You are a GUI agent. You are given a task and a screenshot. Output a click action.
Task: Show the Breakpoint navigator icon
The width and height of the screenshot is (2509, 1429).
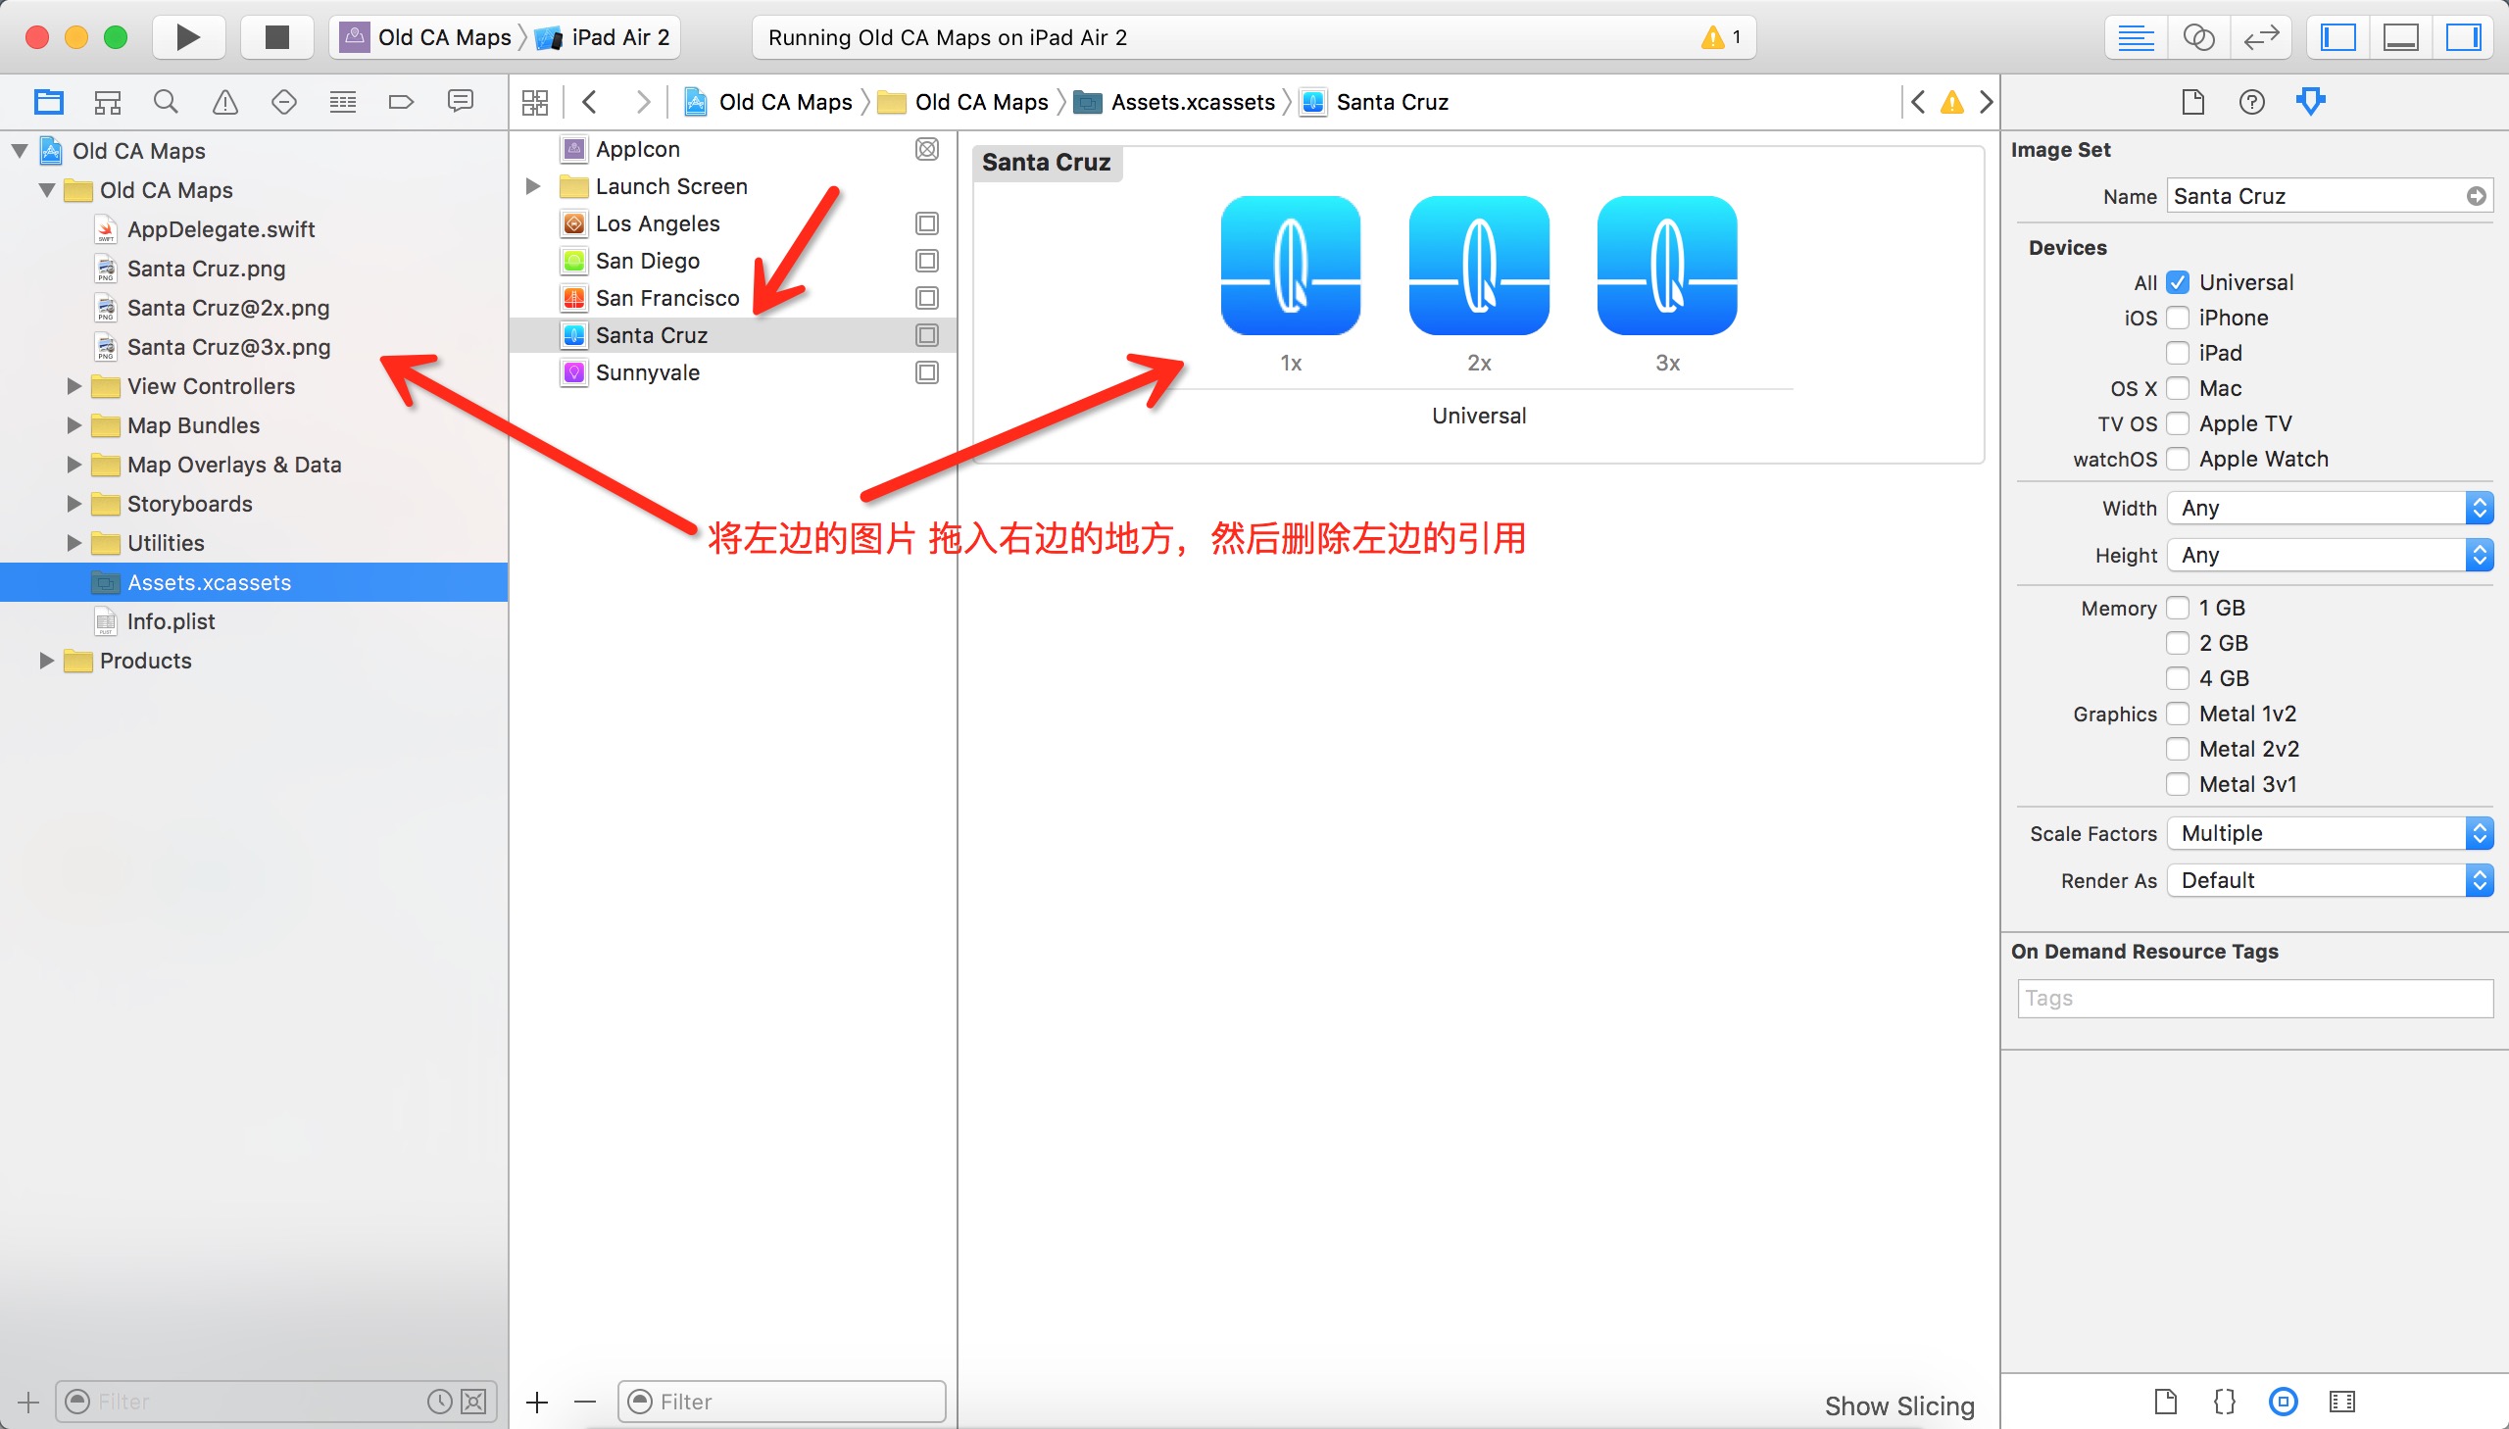point(401,101)
